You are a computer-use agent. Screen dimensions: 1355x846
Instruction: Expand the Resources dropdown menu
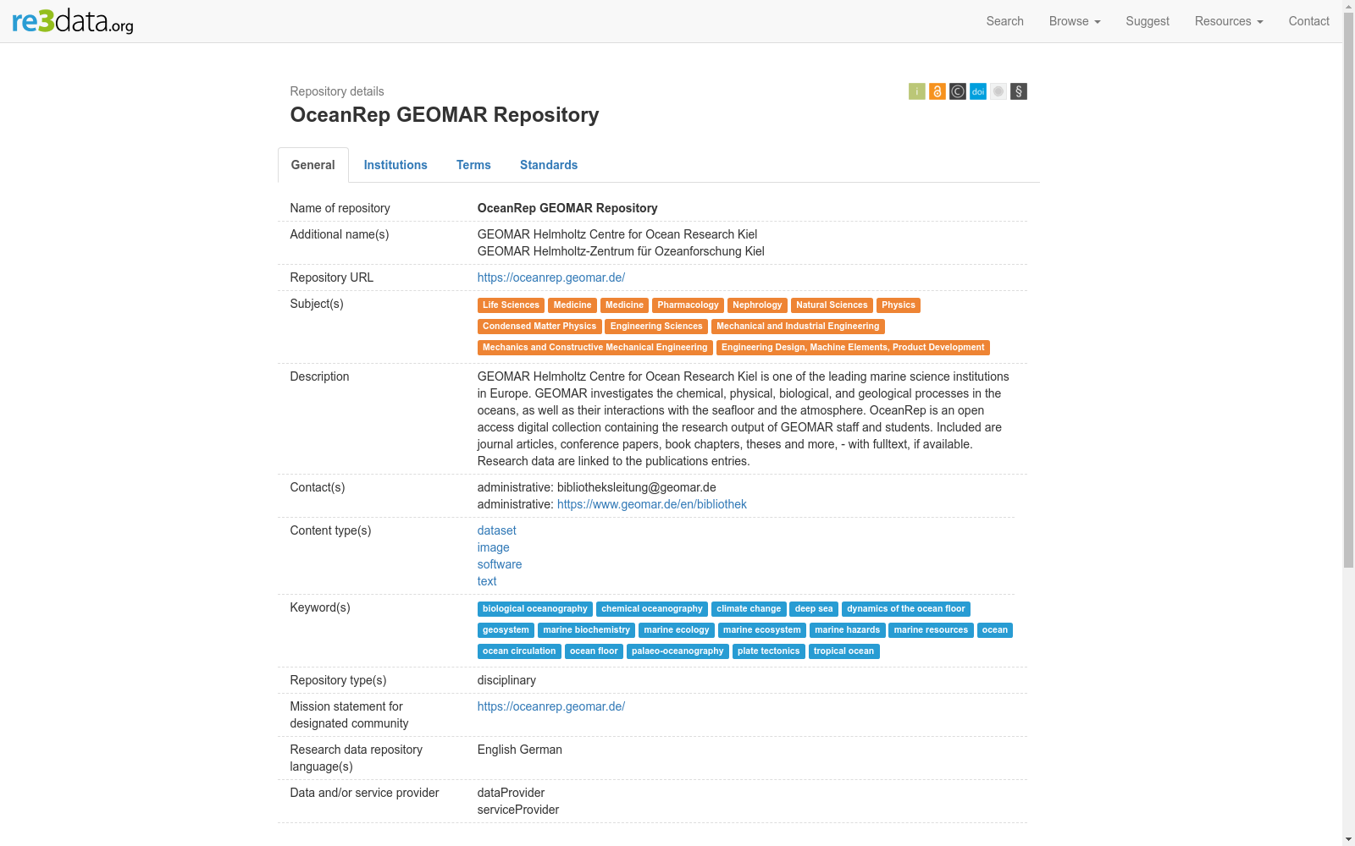click(x=1229, y=21)
